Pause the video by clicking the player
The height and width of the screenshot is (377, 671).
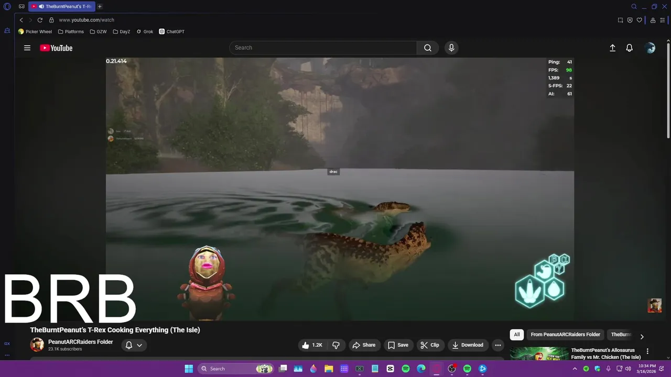point(340,188)
